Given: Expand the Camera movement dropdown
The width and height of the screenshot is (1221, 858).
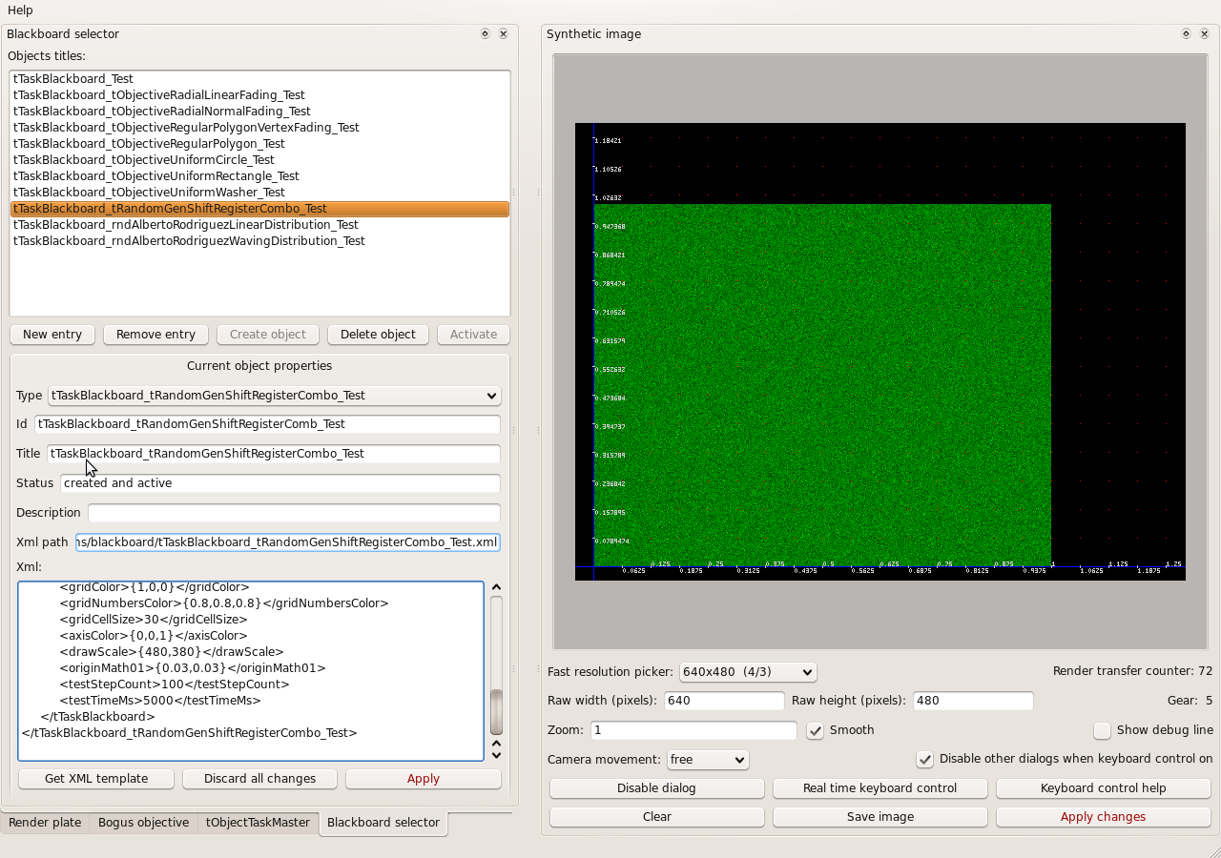Looking at the screenshot, I should click(x=708, y=760).
